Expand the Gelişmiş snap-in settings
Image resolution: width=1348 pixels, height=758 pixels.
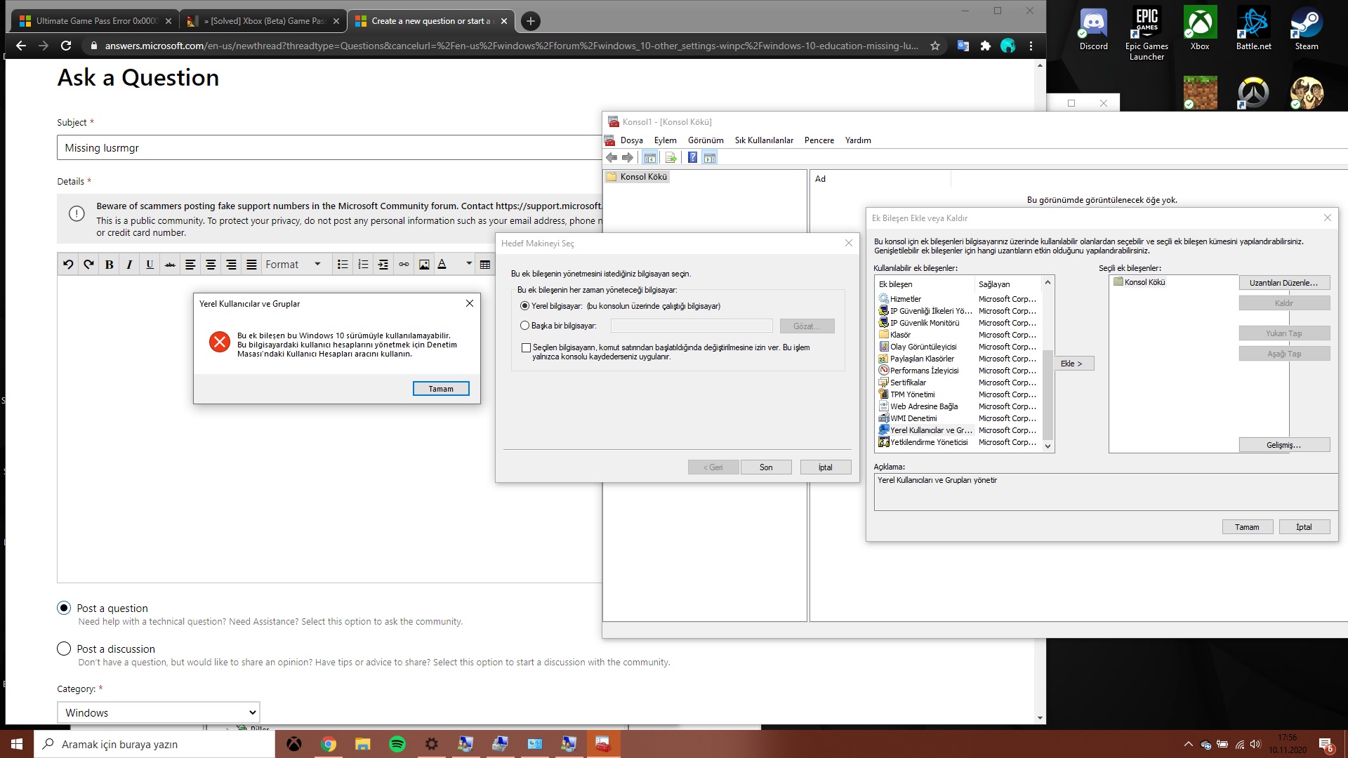tap(1284, 445)
